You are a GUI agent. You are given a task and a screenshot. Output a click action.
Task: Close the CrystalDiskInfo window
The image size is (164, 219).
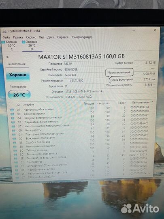point(155,30)
